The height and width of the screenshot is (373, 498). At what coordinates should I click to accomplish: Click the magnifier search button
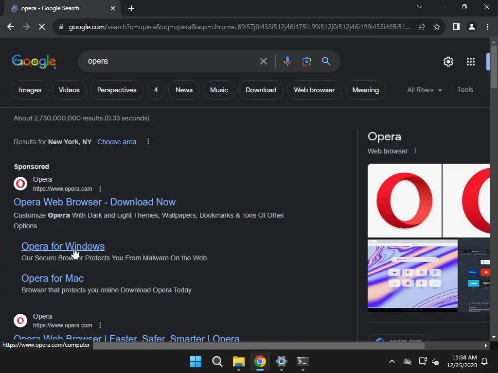(x=326, y=61)
